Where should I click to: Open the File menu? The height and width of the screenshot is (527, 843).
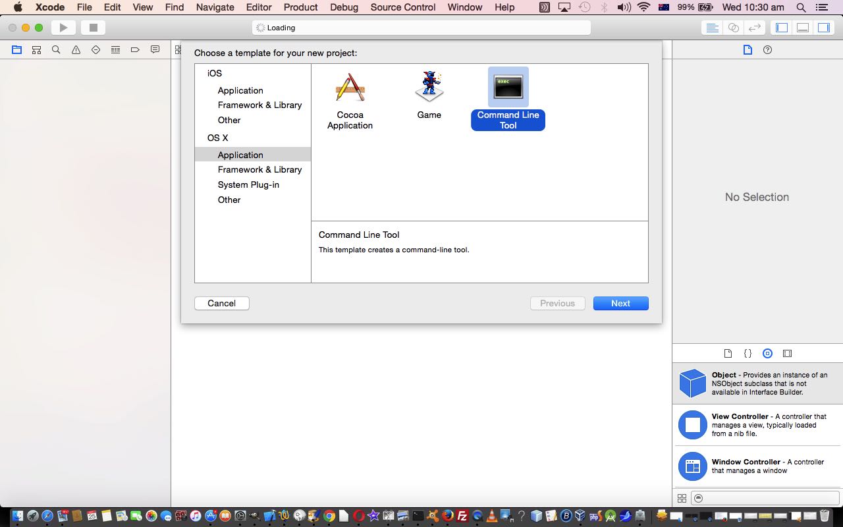(x=84, y=7)
